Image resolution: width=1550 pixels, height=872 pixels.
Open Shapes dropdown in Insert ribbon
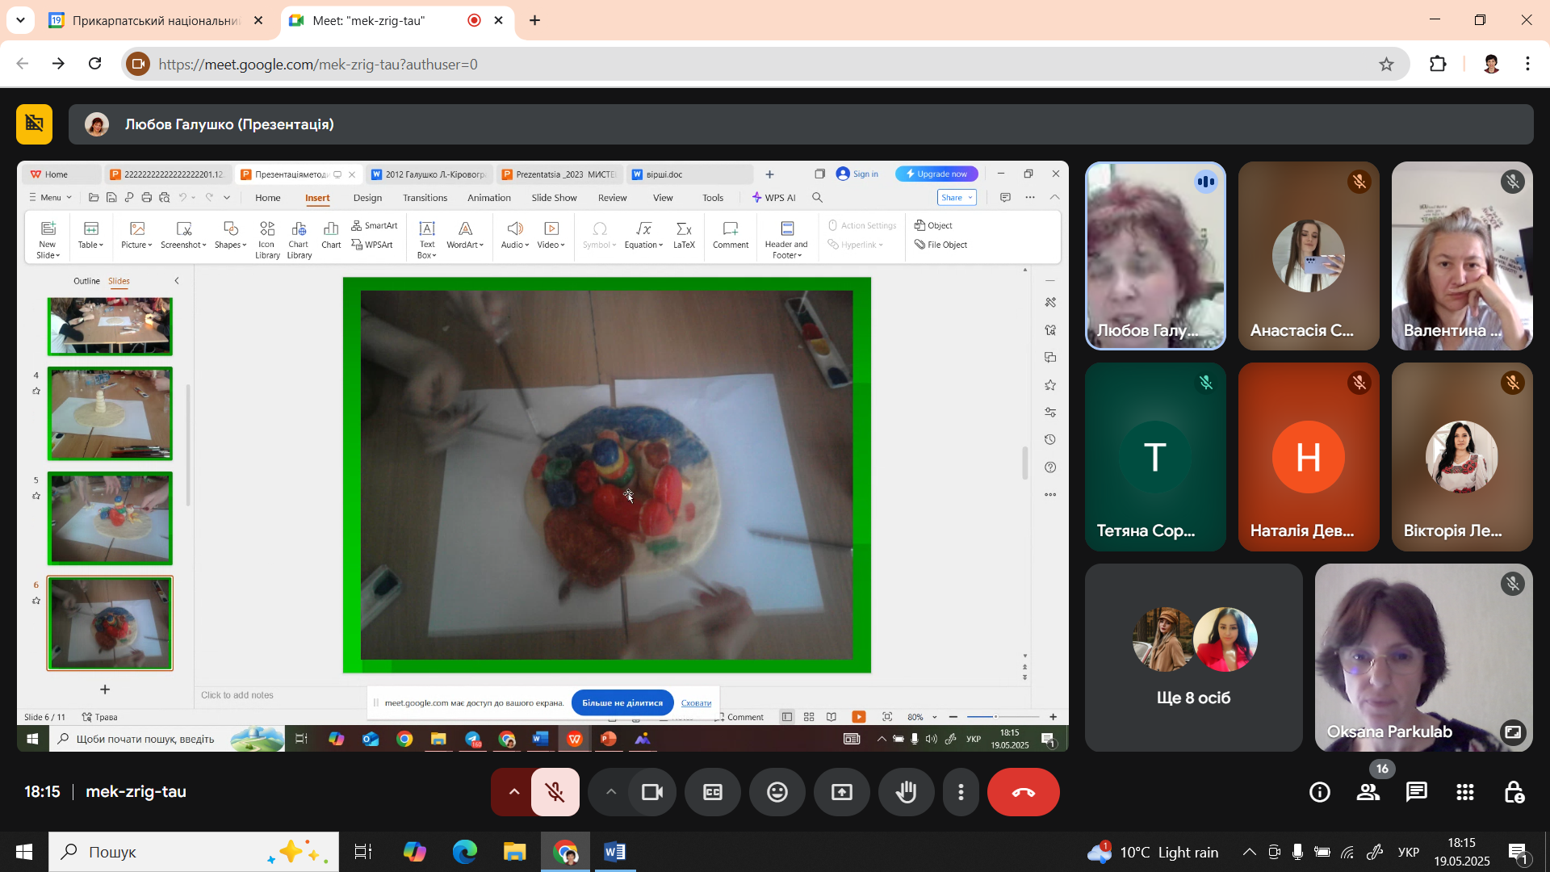(230, 235)
